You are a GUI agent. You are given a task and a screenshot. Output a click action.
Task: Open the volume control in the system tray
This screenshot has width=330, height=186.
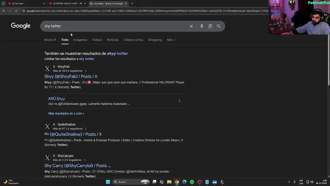click(x=312, y=182)
